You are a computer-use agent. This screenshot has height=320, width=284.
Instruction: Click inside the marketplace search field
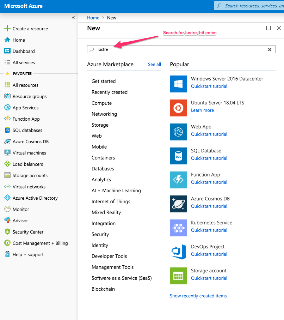tap(181, 49)
